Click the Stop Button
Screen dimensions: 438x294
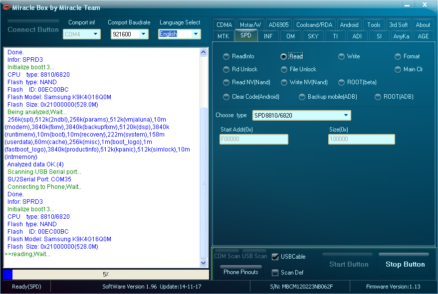pos(405,264)
